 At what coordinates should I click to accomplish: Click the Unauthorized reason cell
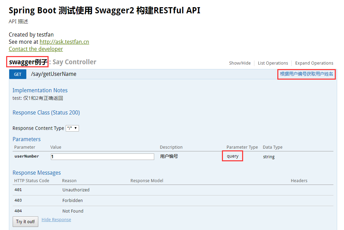(x=76, y=190)
